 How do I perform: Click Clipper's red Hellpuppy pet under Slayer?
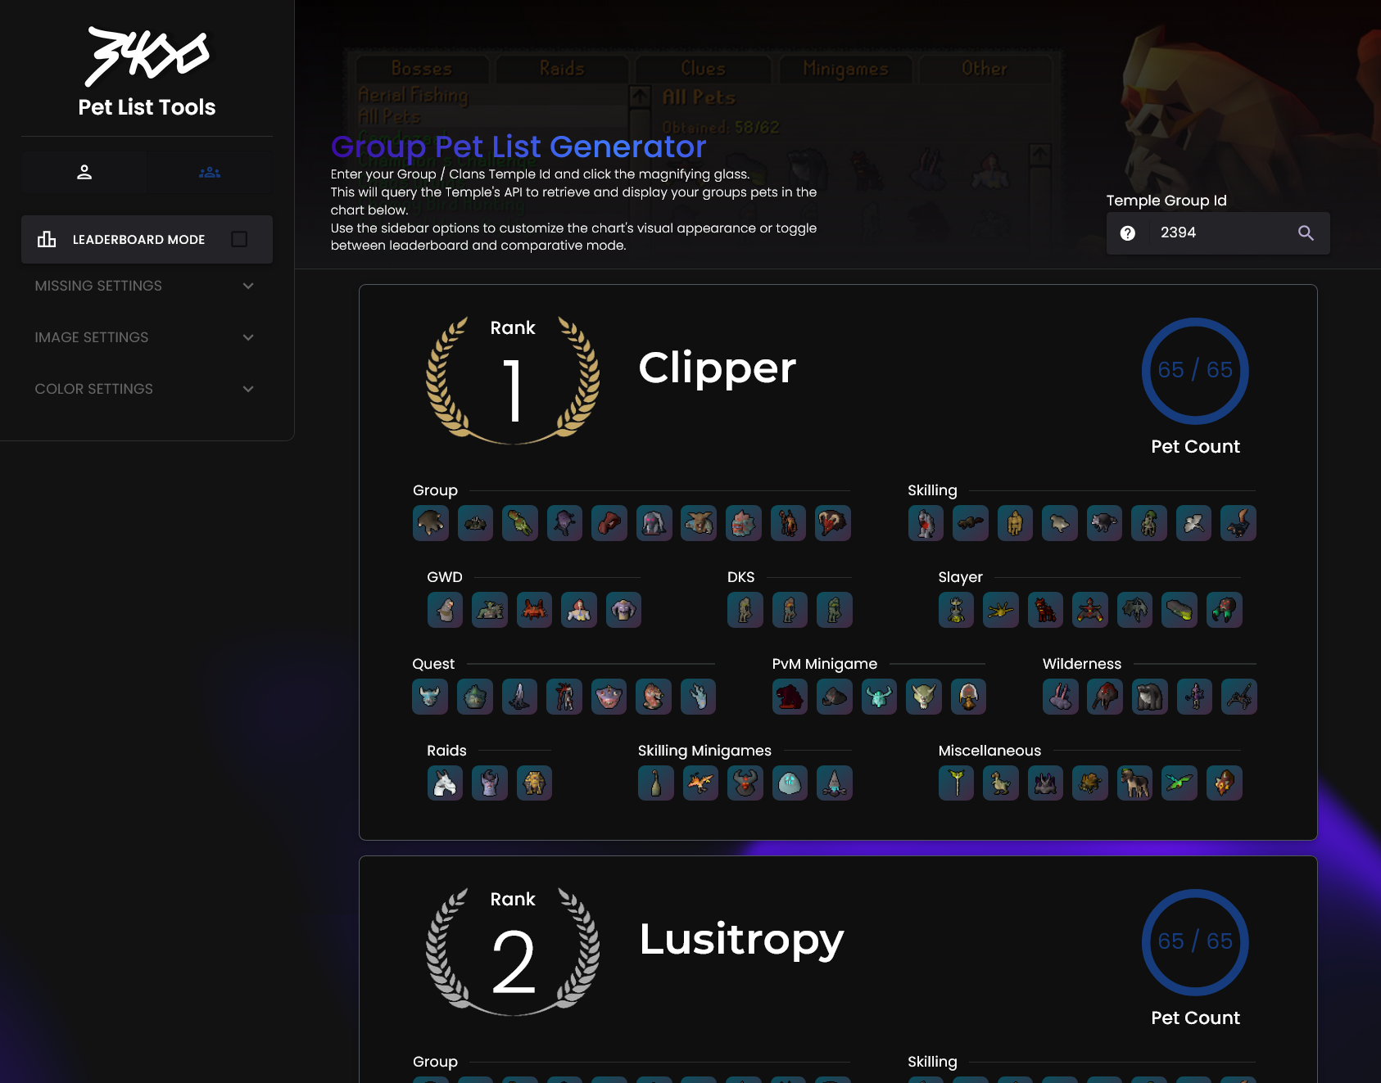(x=1046, y=610)
